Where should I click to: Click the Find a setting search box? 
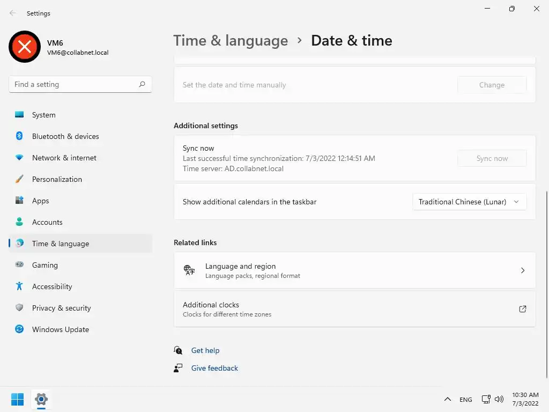pos(75,84)
